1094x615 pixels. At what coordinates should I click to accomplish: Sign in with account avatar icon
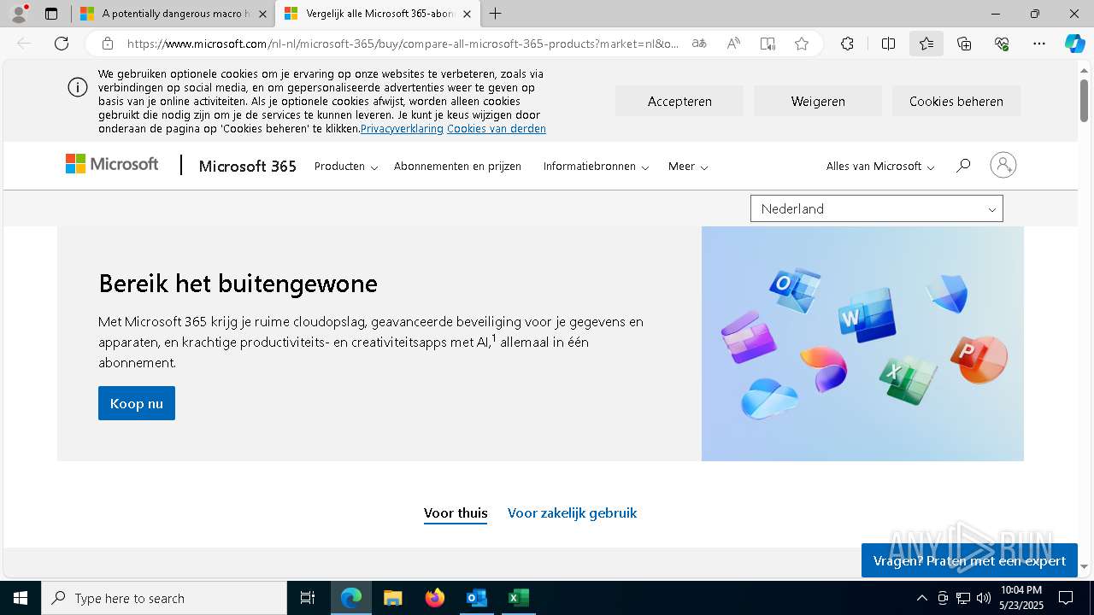click(1003, 165)
